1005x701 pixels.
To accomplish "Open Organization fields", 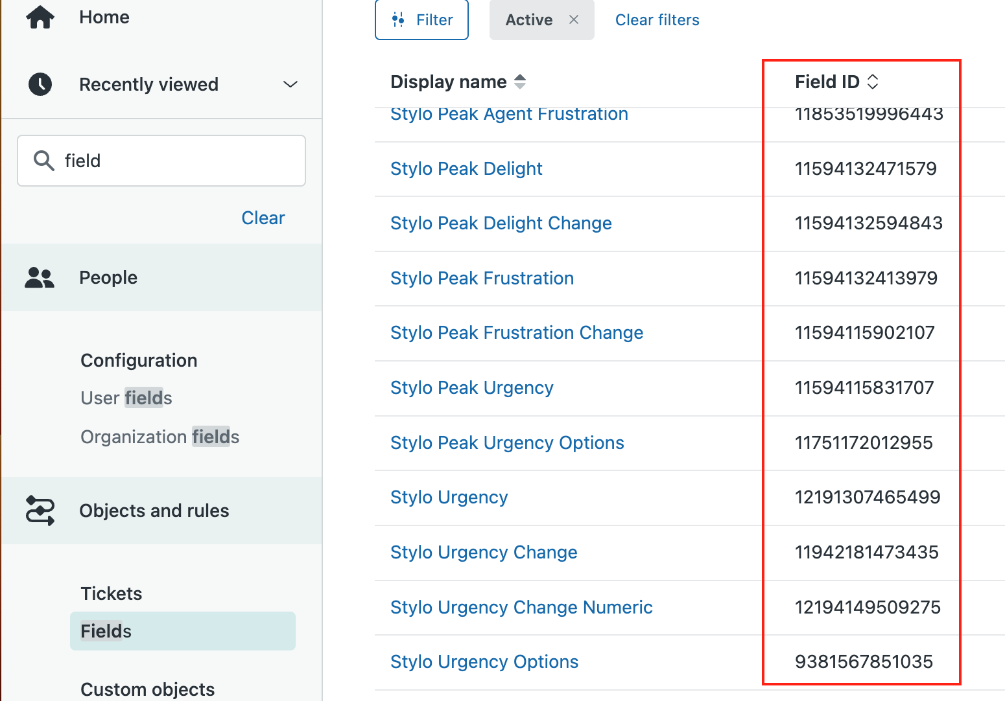I will 160,437.
